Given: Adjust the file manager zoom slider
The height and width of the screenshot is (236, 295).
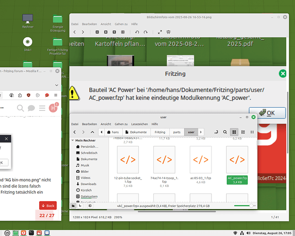Looking at the screenshot, I should 244,206.
